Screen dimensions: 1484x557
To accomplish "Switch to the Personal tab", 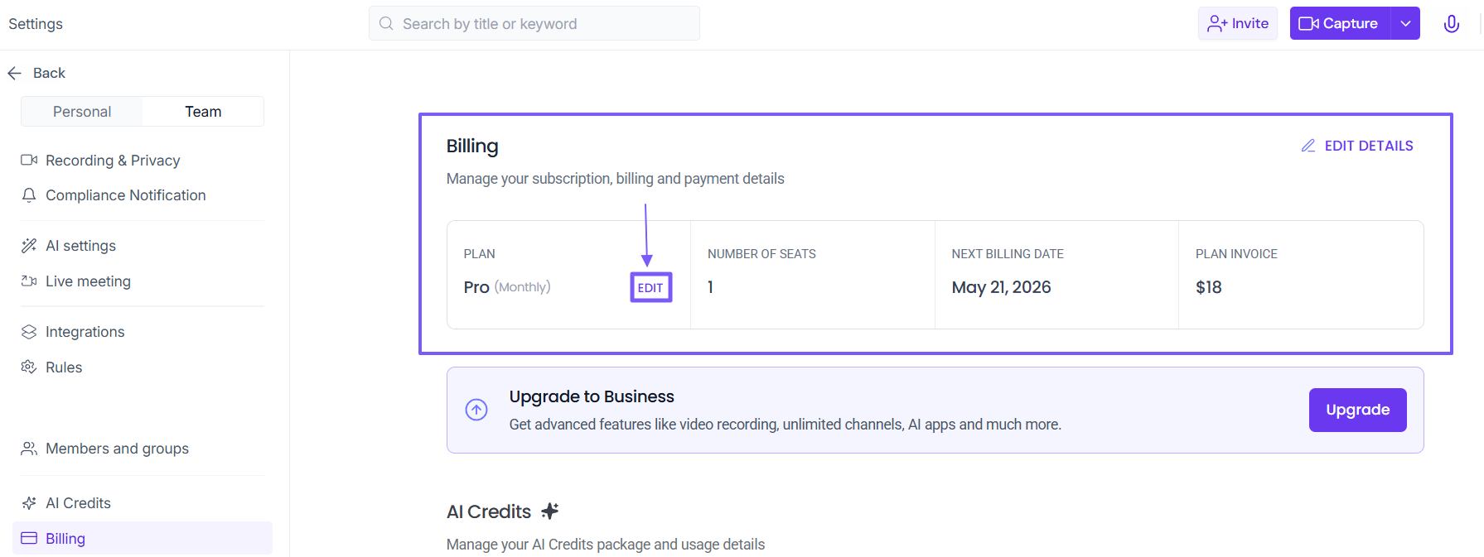I will click(82, 112).
